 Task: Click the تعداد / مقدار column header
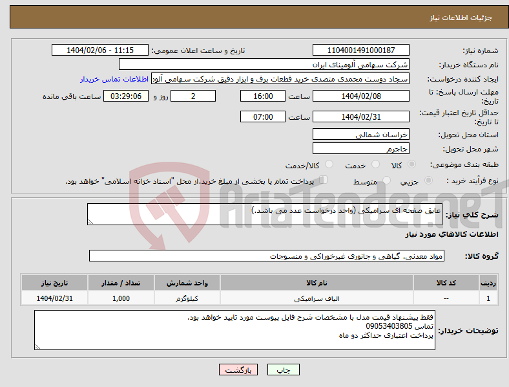pos(121,283)
